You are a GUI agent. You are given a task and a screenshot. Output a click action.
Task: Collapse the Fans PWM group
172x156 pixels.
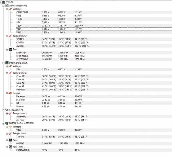pos(7,147)
